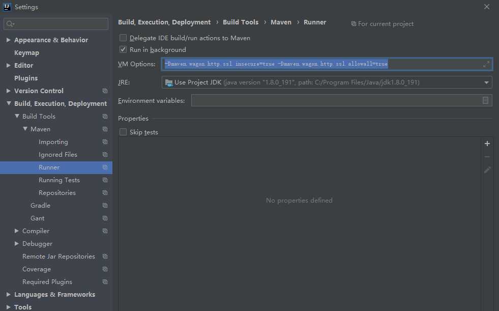The image size is (499, 311).
Task: Enable Delegate IDE build/run actions to Maven
Action: (x=123, y=38)
